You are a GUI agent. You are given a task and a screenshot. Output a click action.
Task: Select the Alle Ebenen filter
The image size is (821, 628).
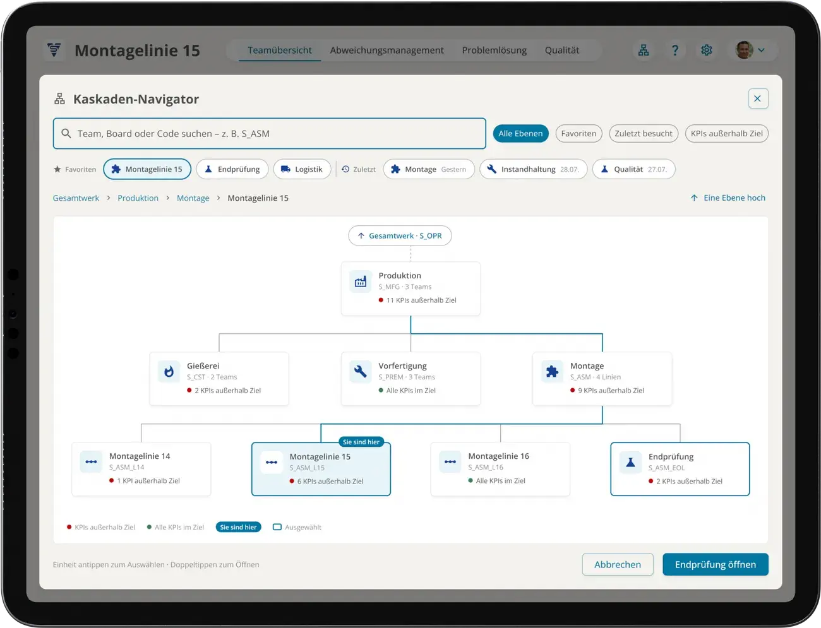click(520, 134)
